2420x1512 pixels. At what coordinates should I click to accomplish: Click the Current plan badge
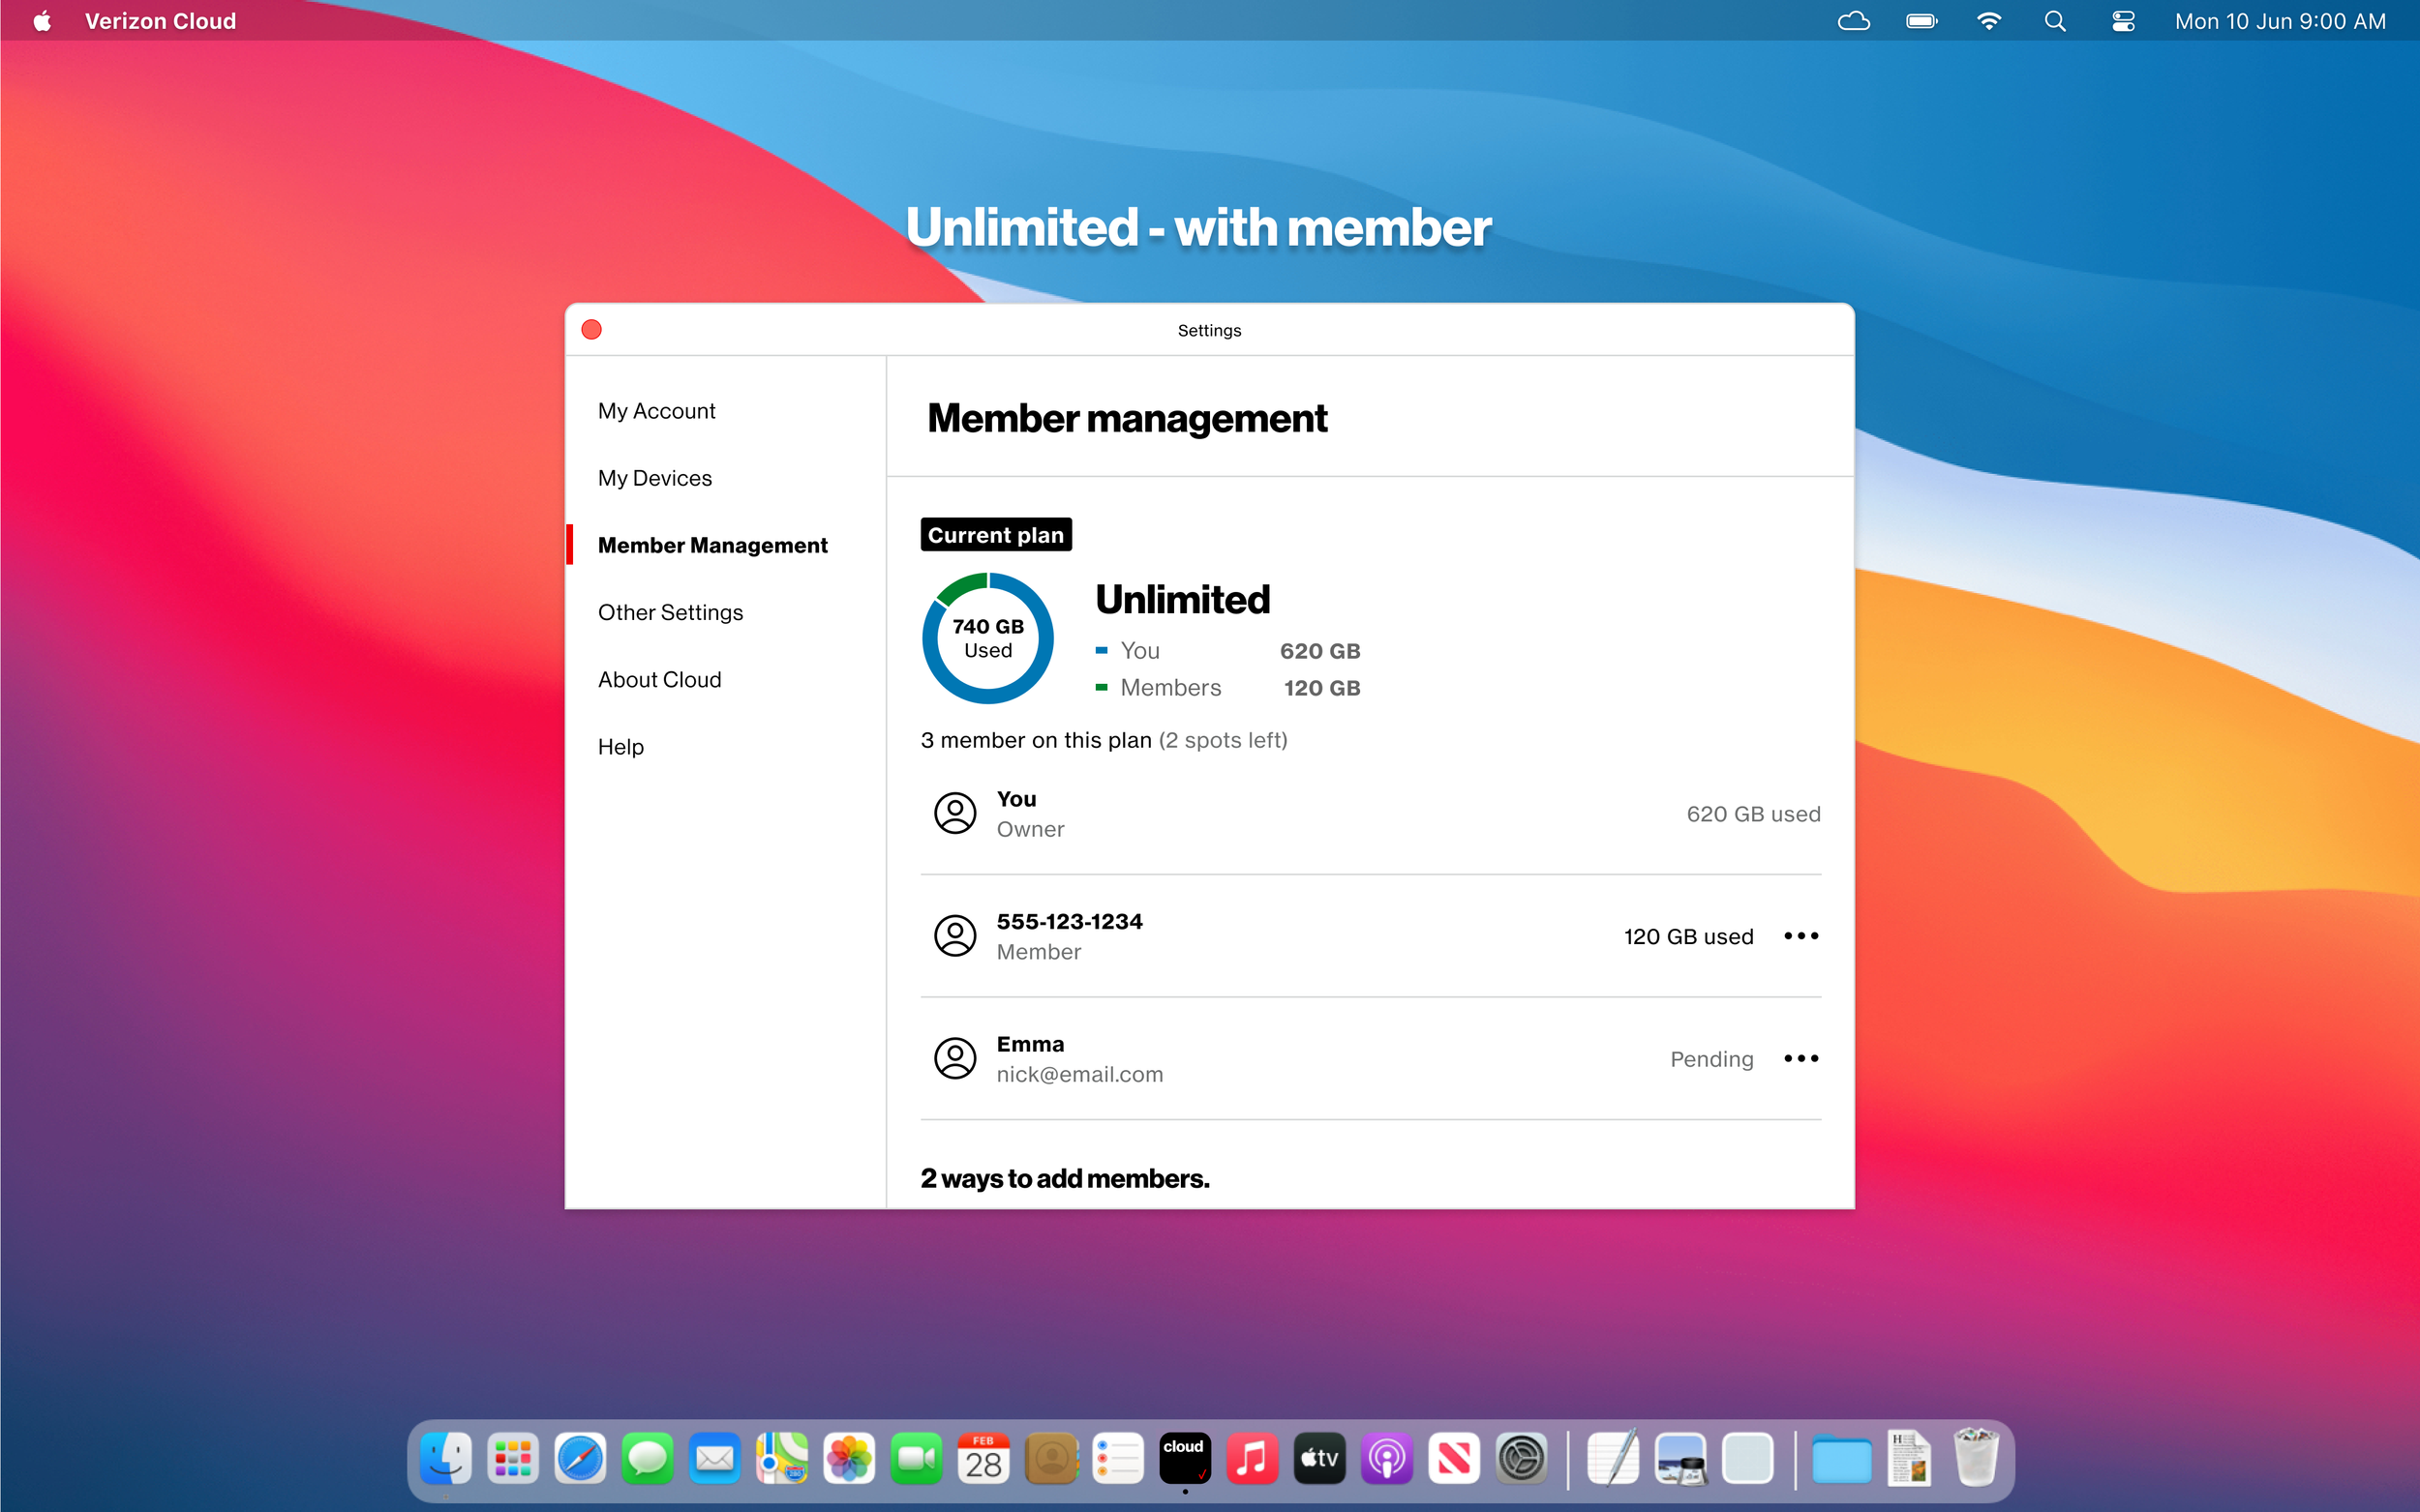[995, 535]
